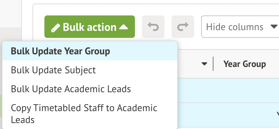
Task: Click the arrow on Hide columns
Action: tap(274, 27)
